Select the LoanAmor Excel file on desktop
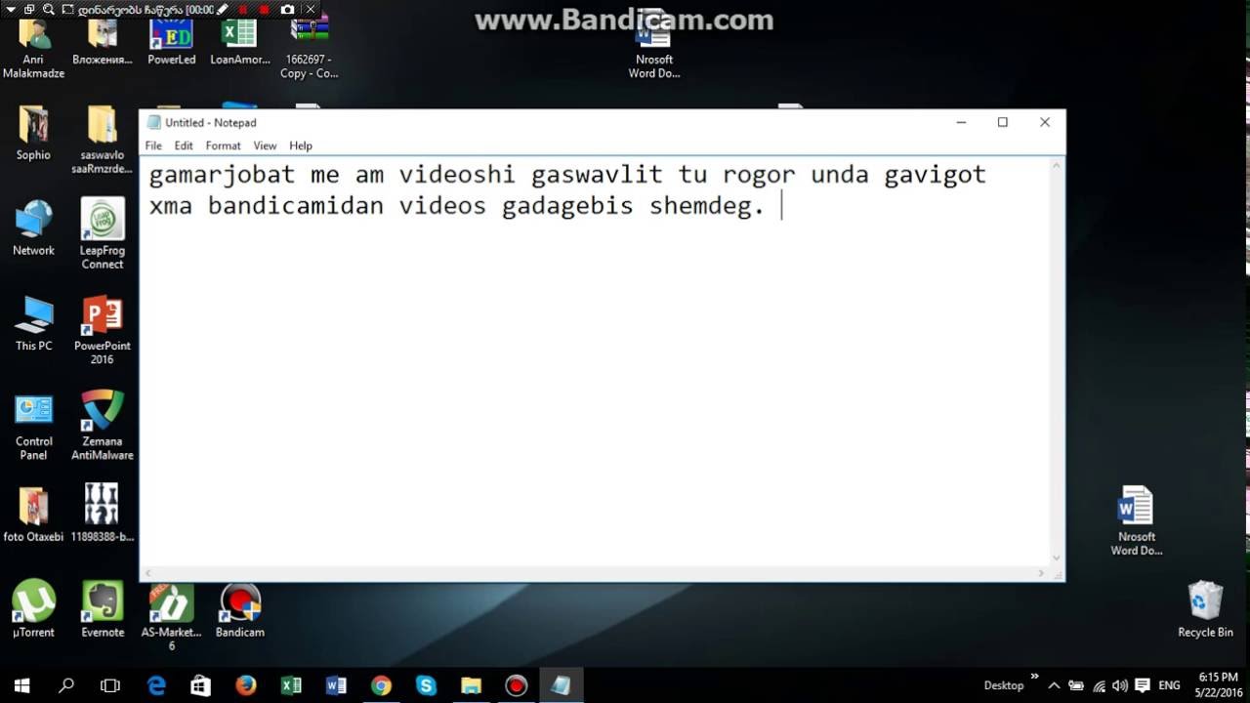This screenshot has height=703, width=1250. coord(240,44)
